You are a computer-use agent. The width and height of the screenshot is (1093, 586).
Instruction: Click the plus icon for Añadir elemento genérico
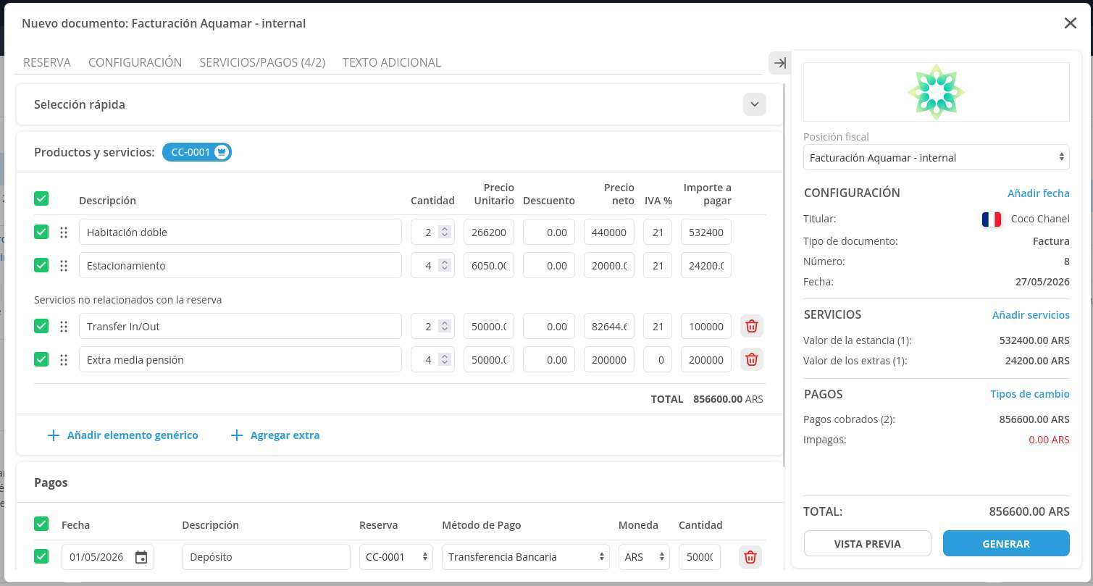(53, 435)
